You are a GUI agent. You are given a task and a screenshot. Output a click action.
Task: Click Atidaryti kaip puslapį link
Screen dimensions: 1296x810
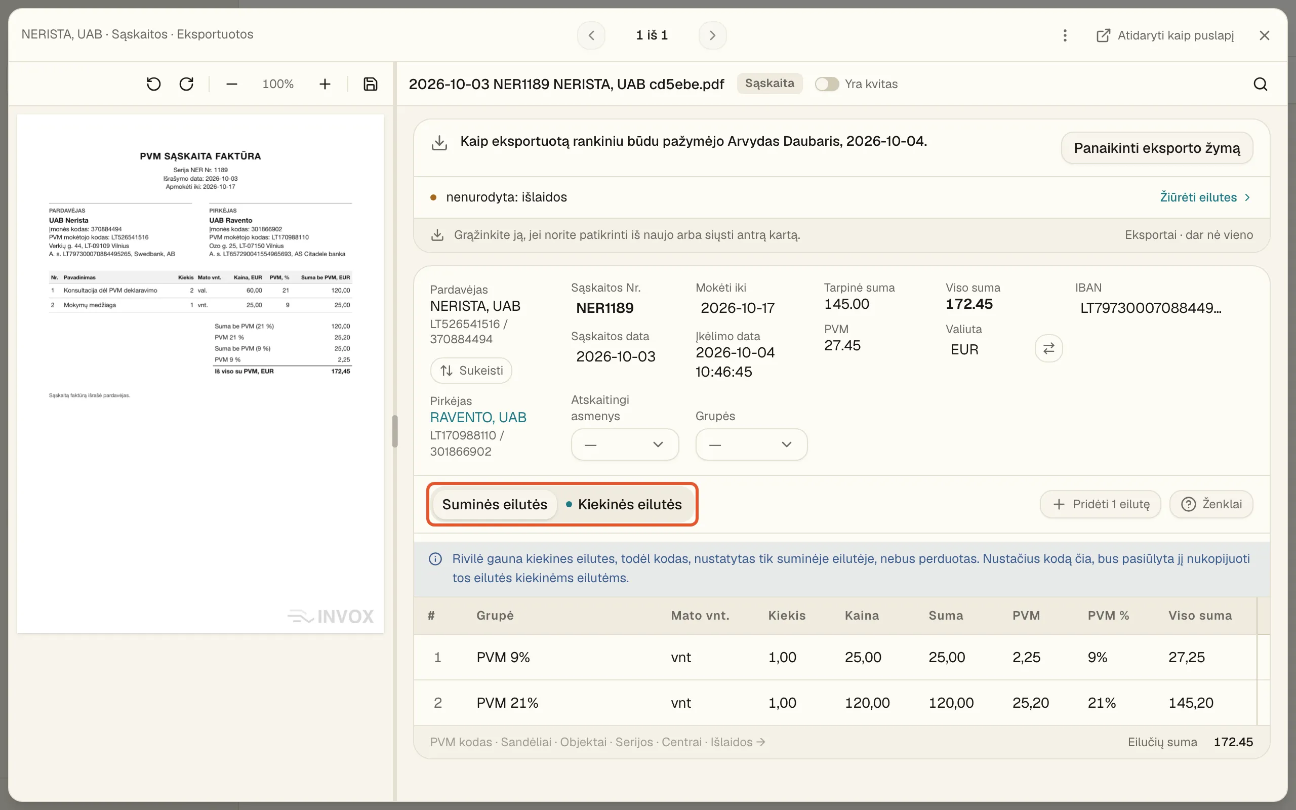coord(1165,35)
